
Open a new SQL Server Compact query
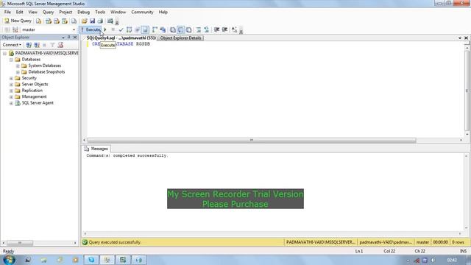pos(74,21)
